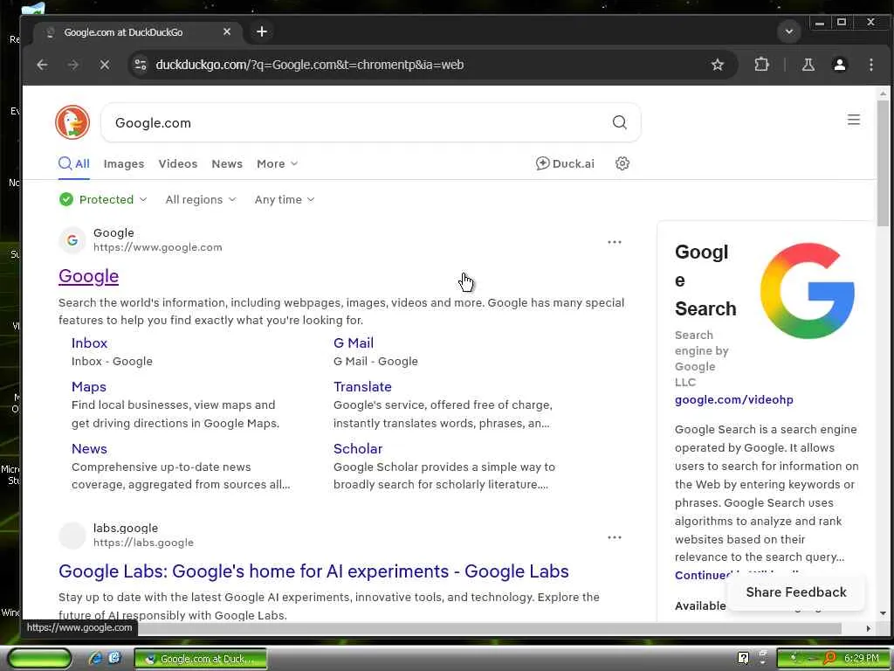Screen dimensions: 894x671
Task: Open the Maps sitelink
Action: (89, 387)
